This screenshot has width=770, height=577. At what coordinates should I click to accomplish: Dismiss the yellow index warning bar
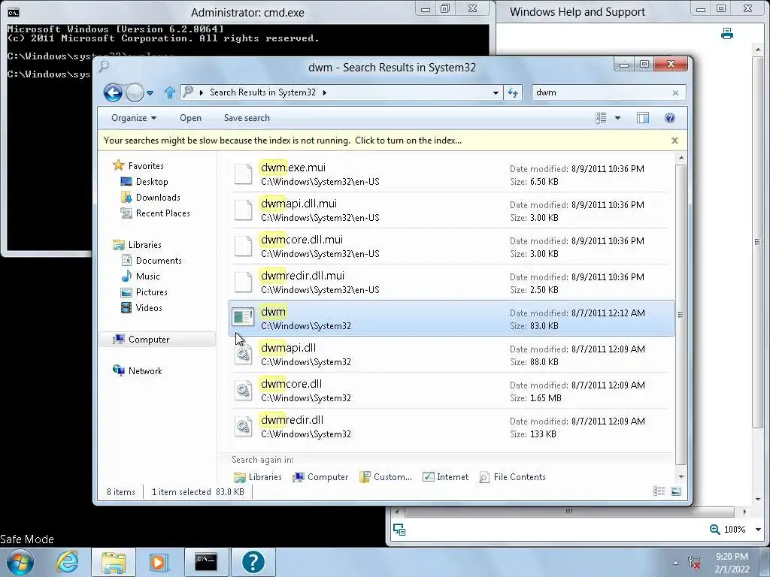coord(675,140)
